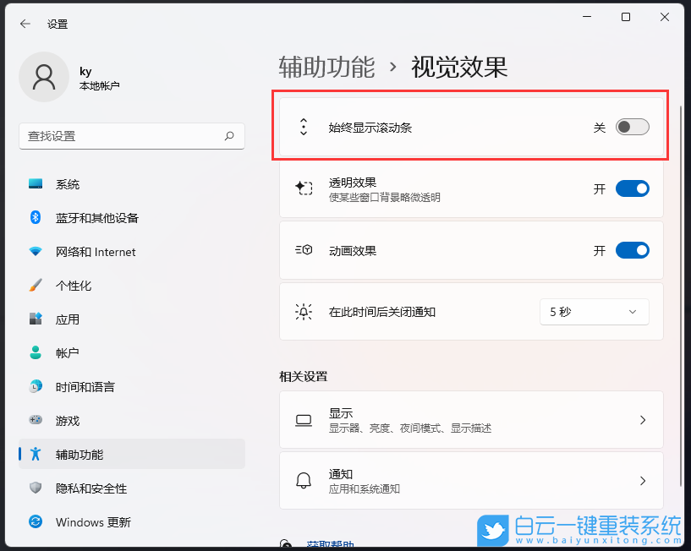This screenshot has width=691, height=551.
Task: Click the 辅助功能 breadcrumb link
Action: [326, 68]
